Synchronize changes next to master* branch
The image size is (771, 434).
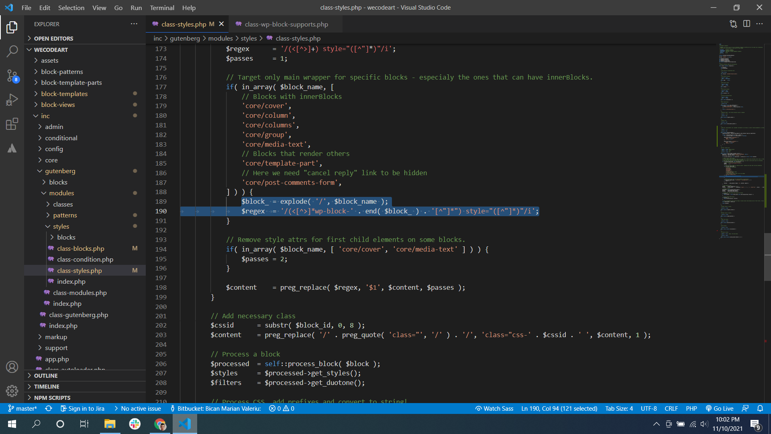coord(48,408)
